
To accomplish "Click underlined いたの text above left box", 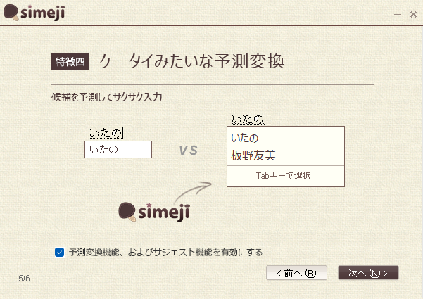I will 106,133.
